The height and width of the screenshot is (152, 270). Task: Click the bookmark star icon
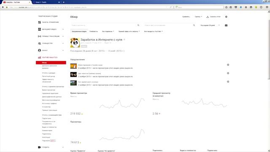click(x=226, y=7)
